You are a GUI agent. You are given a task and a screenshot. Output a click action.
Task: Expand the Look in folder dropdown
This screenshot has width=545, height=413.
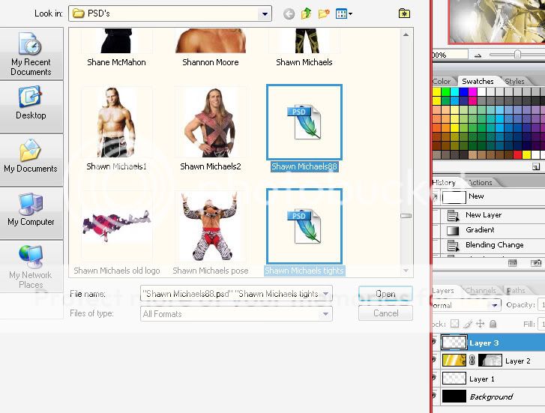click(265, 13)
